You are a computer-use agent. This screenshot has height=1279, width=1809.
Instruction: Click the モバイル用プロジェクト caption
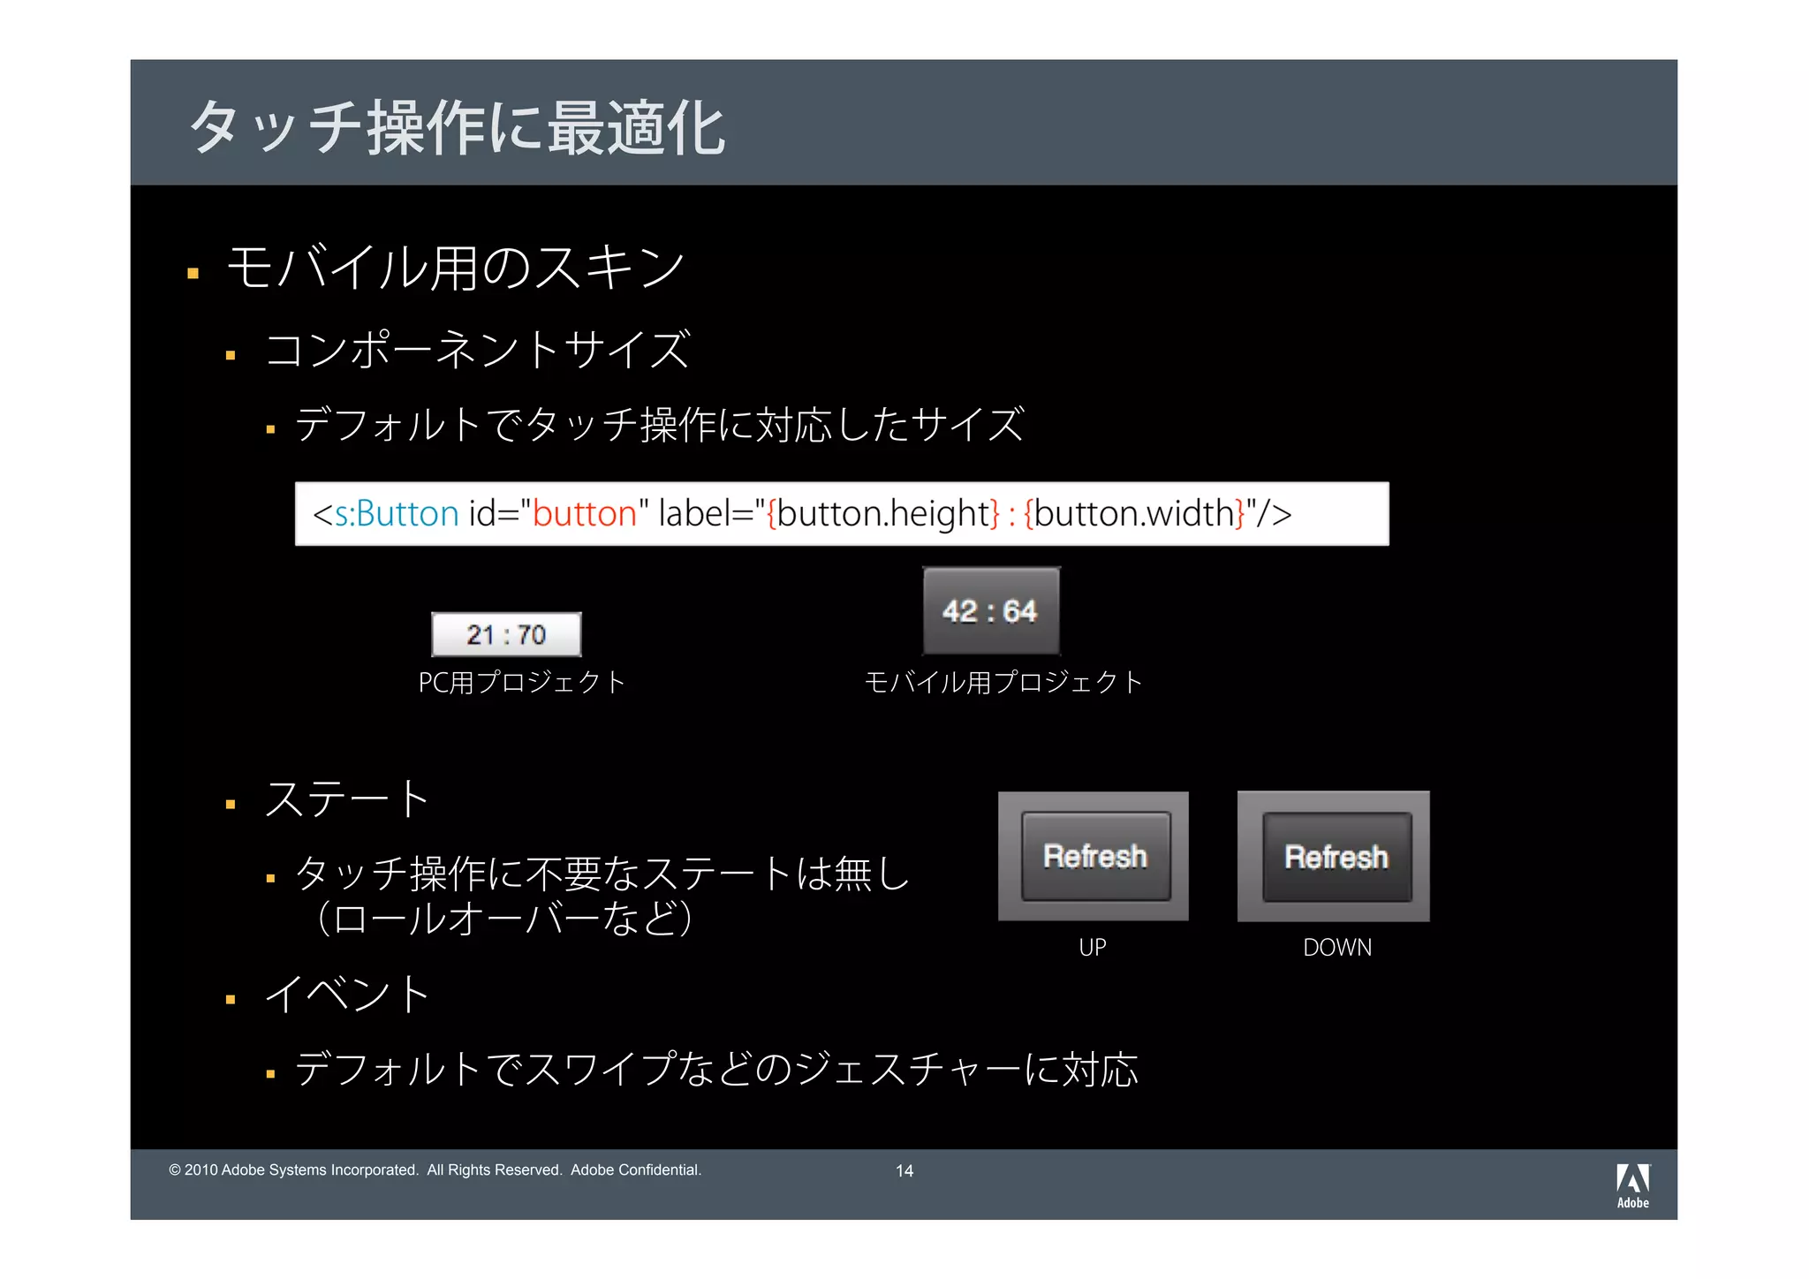(x=1003, y=682)
